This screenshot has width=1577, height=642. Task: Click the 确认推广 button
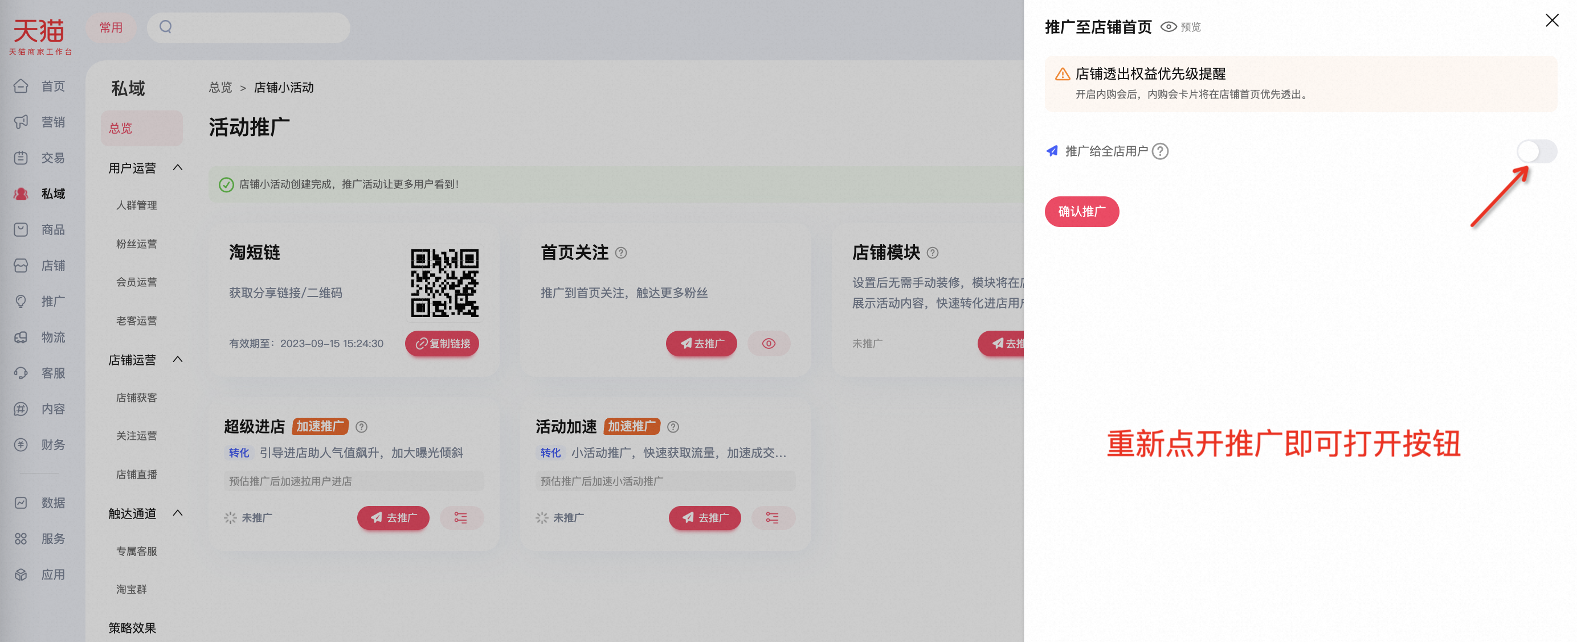1081,212
